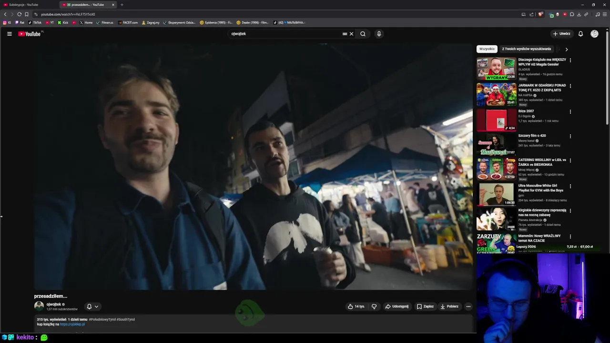Open Ibiza 2007 video thumbnail
Screen dimensions: 610x343
(496, 120)
